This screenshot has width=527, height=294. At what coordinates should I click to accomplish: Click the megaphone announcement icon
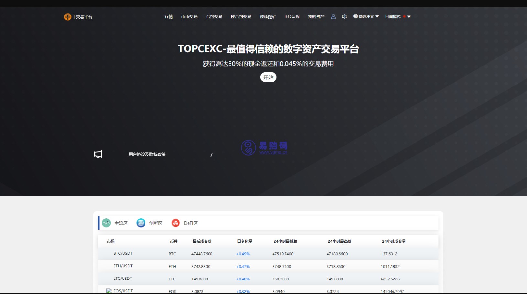[x=98, y=154]
